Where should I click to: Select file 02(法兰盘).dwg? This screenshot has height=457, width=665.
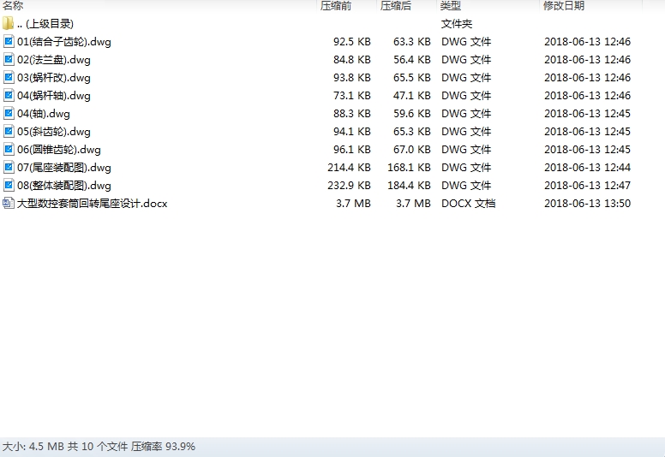tap(54, 60)
